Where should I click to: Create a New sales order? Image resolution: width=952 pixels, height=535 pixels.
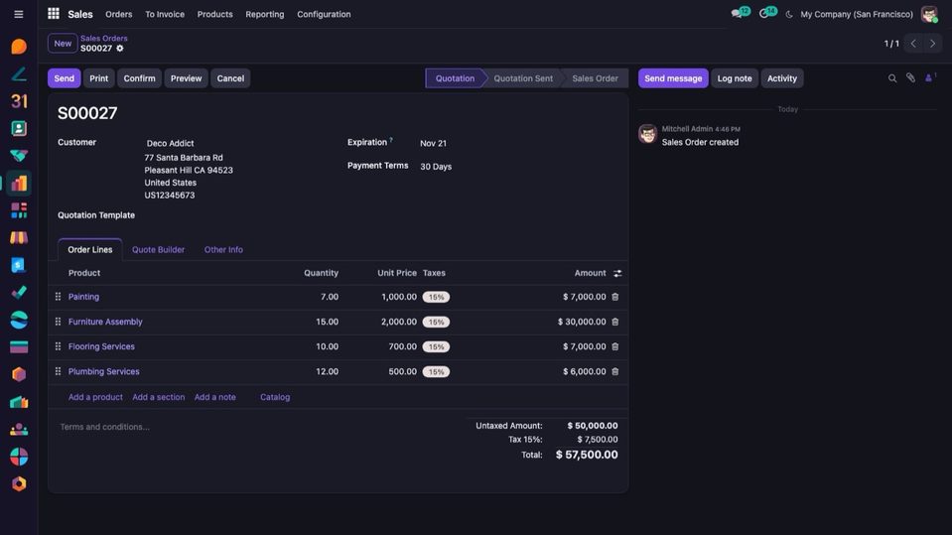pos(63,43)
